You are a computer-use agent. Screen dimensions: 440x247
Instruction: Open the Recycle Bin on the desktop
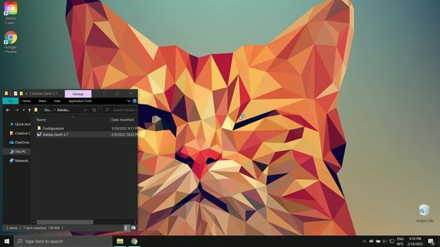point(424,213)
